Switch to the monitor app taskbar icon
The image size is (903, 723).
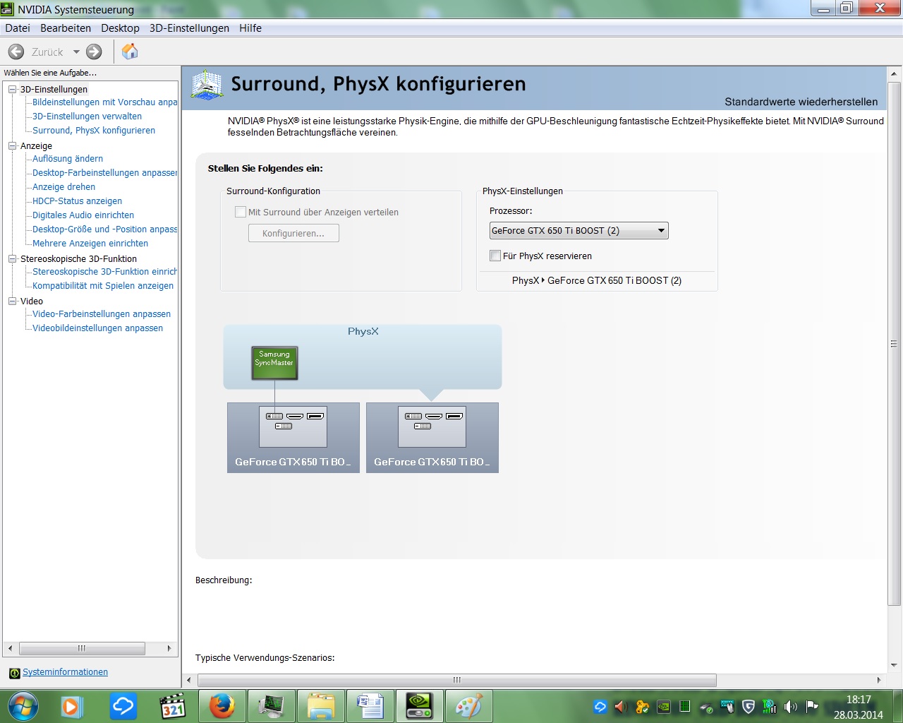point(271,706)
